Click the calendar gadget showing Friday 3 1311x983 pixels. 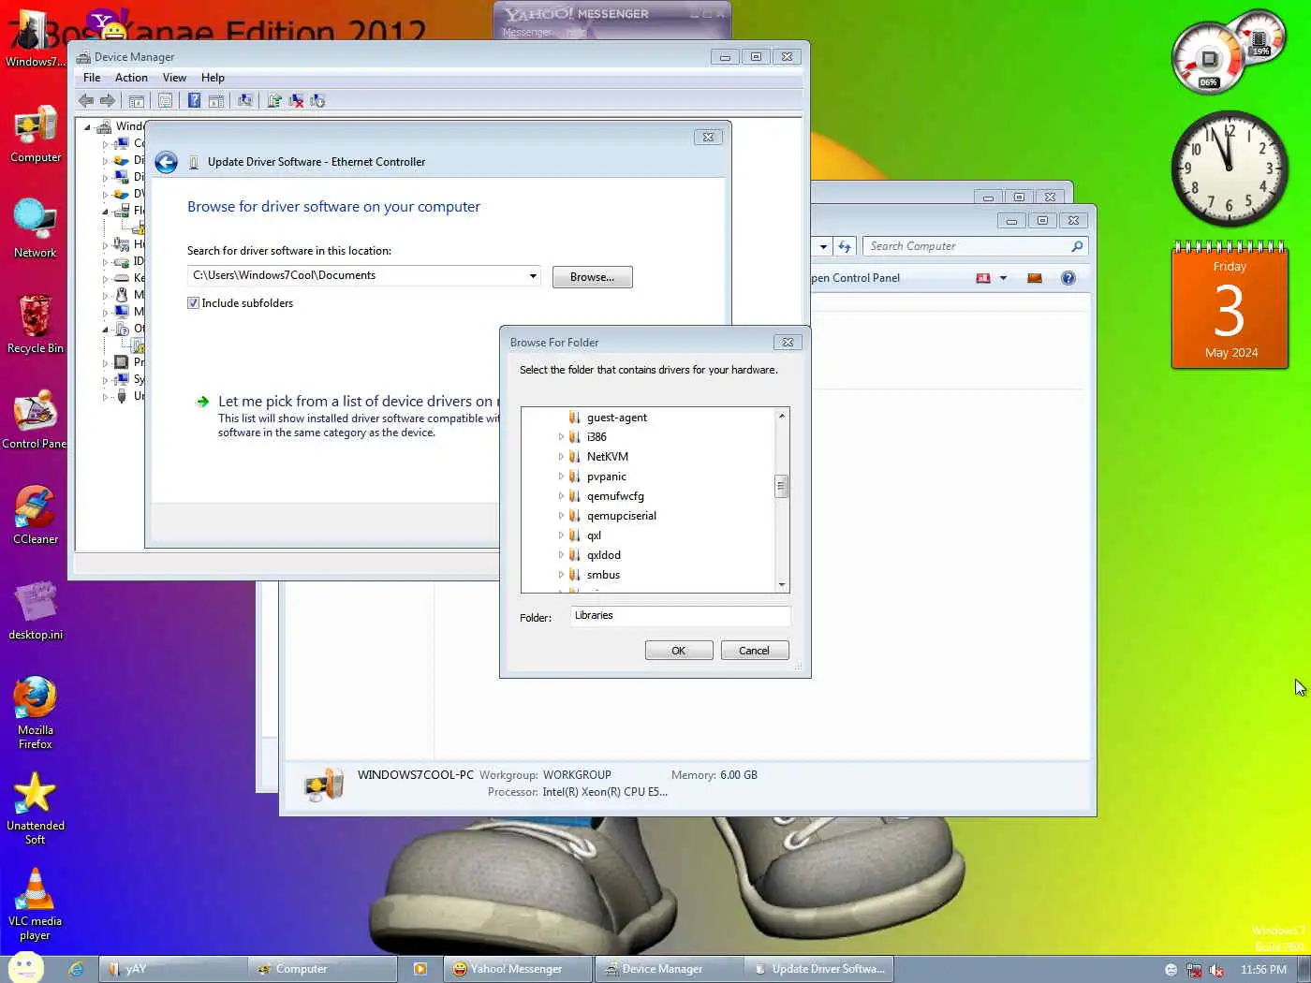1230,307
